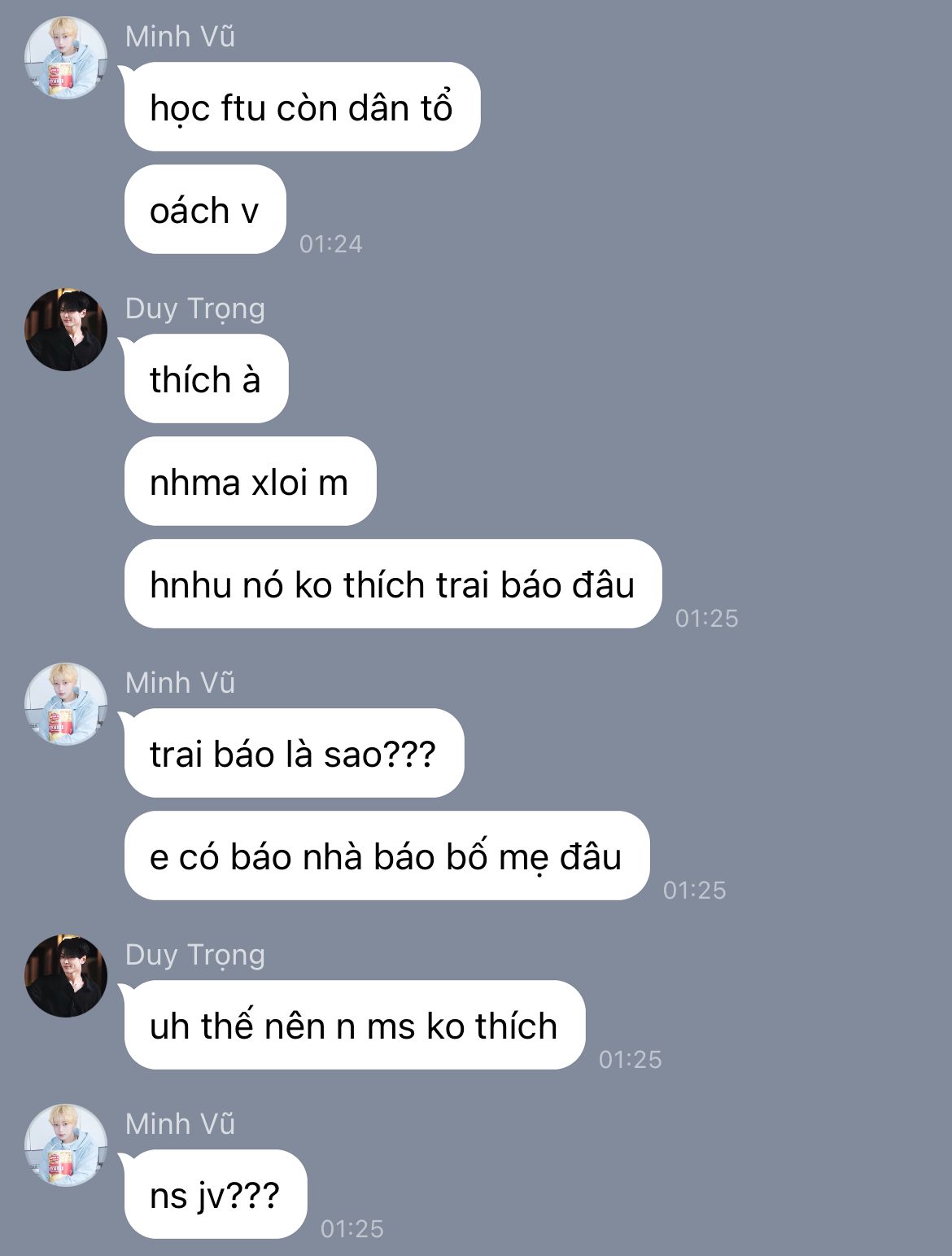Select message bubble 'học ftu còn dân tổ'
The image size is (952, 1256).
tap(302, 107)
